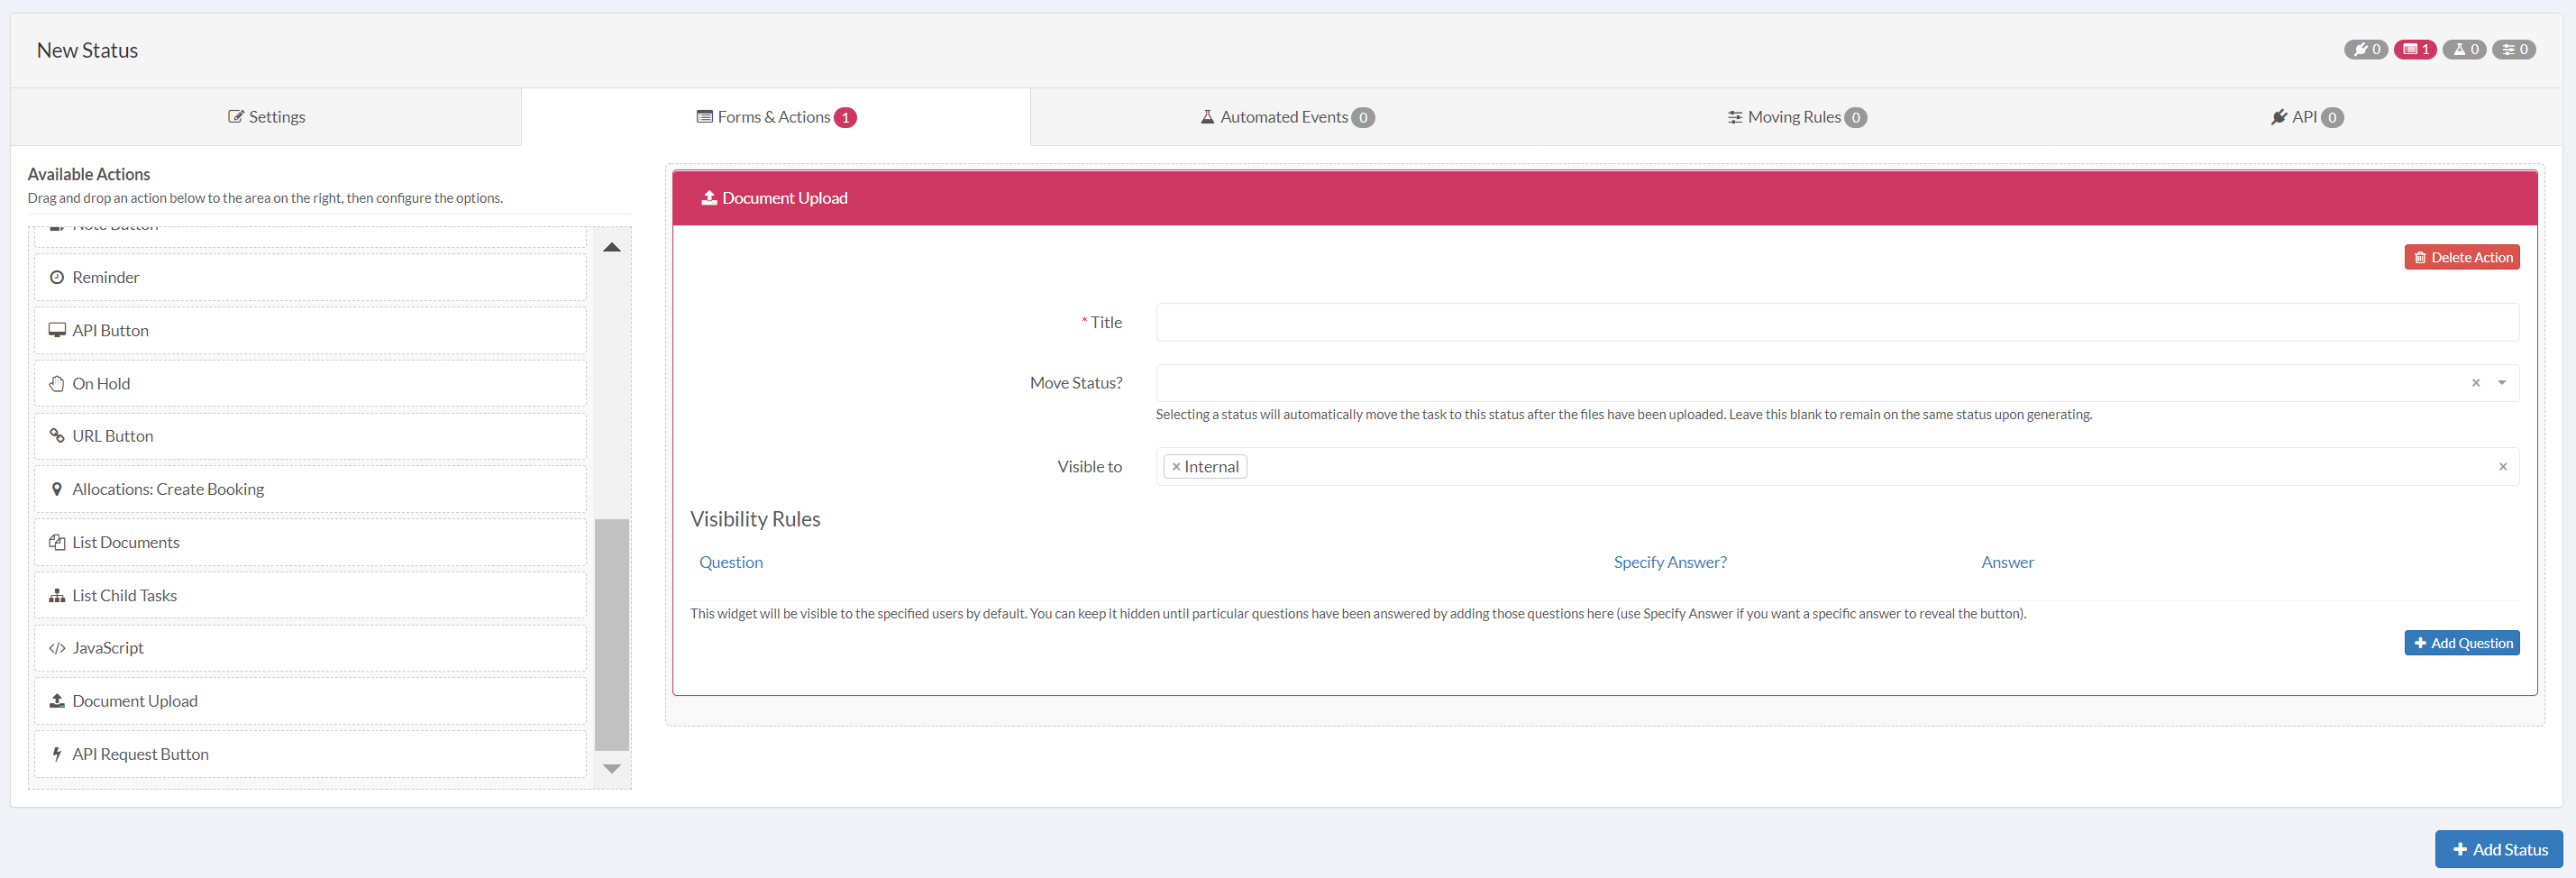Click scroll down arrow in actions list
Screen dimensions: 2576x878
[612, 769]
